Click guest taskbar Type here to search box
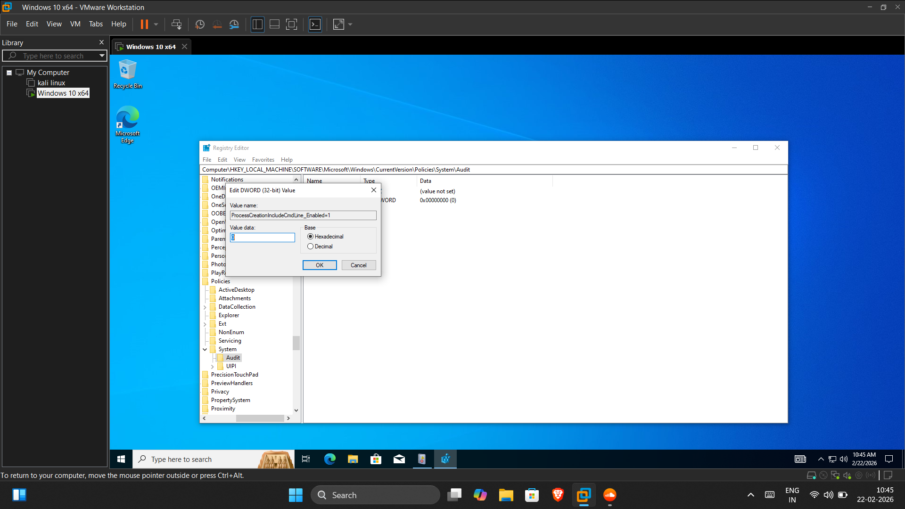905x509 pixels. point(213,459)
